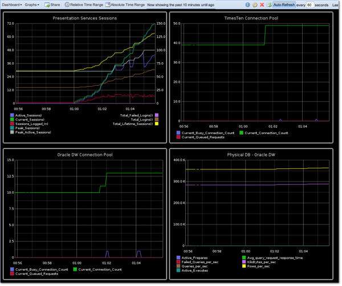
Task: Click the Relative Time Range clock icon
Action: 66,5
